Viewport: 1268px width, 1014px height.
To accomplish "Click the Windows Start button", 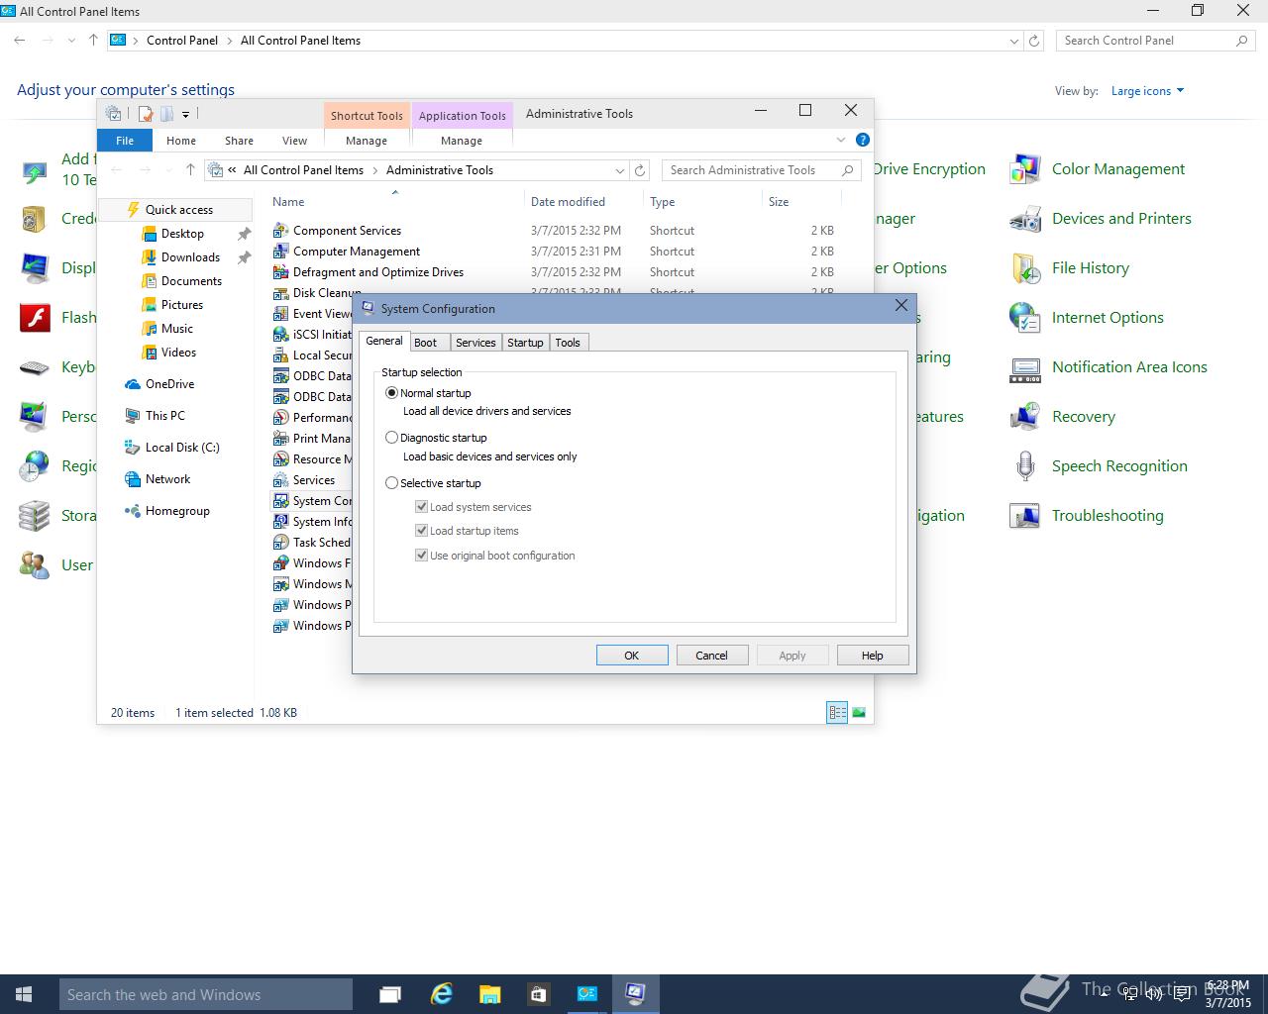I will coord(24,994).
